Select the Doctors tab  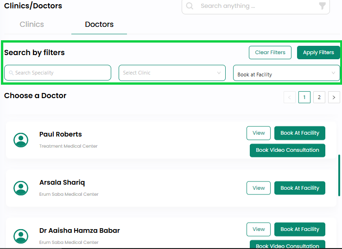[x=99, y=24]
